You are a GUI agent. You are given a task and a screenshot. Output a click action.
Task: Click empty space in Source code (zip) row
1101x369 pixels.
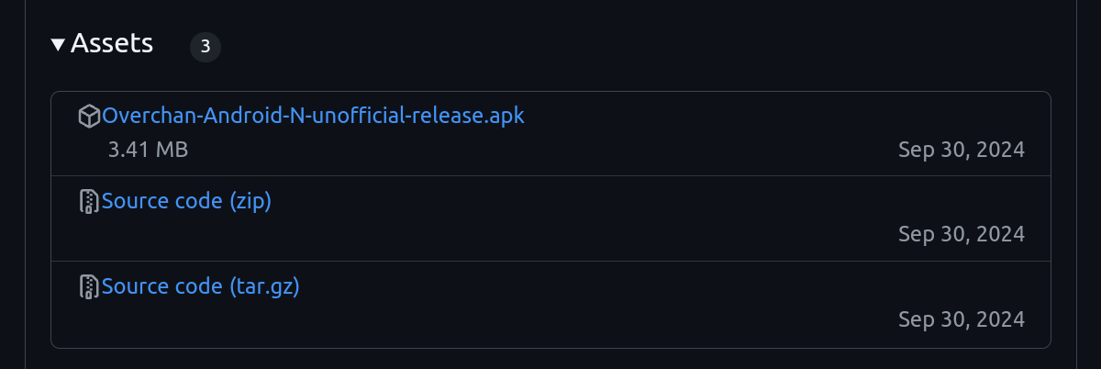pos(596,218)
